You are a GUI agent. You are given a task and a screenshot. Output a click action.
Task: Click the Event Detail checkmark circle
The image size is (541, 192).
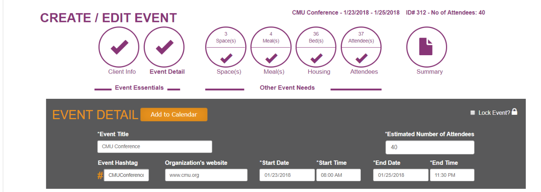164,47
